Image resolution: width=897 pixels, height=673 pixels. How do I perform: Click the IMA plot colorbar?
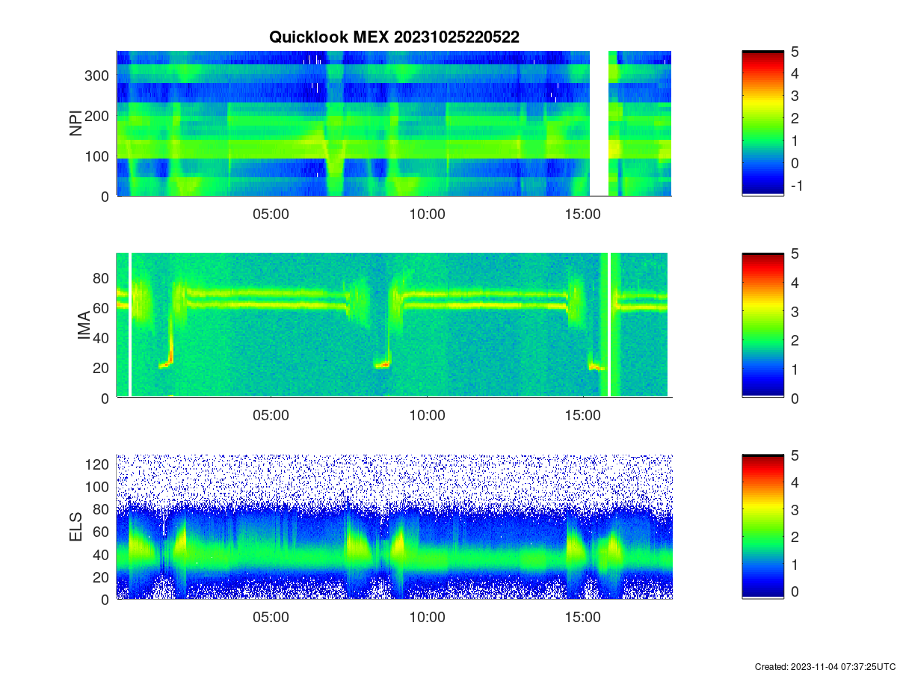[x=762, y=325]
